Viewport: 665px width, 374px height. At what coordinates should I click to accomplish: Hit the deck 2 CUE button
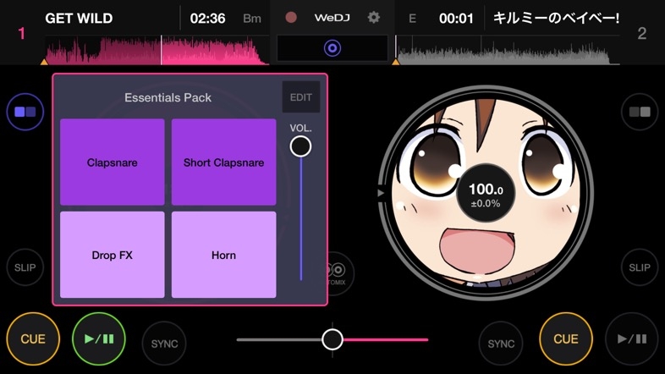[566, 338]
